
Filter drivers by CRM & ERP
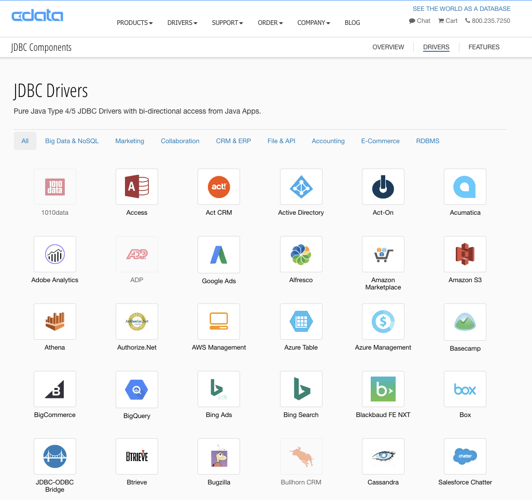pyautogui.click(x=233, y=141)
